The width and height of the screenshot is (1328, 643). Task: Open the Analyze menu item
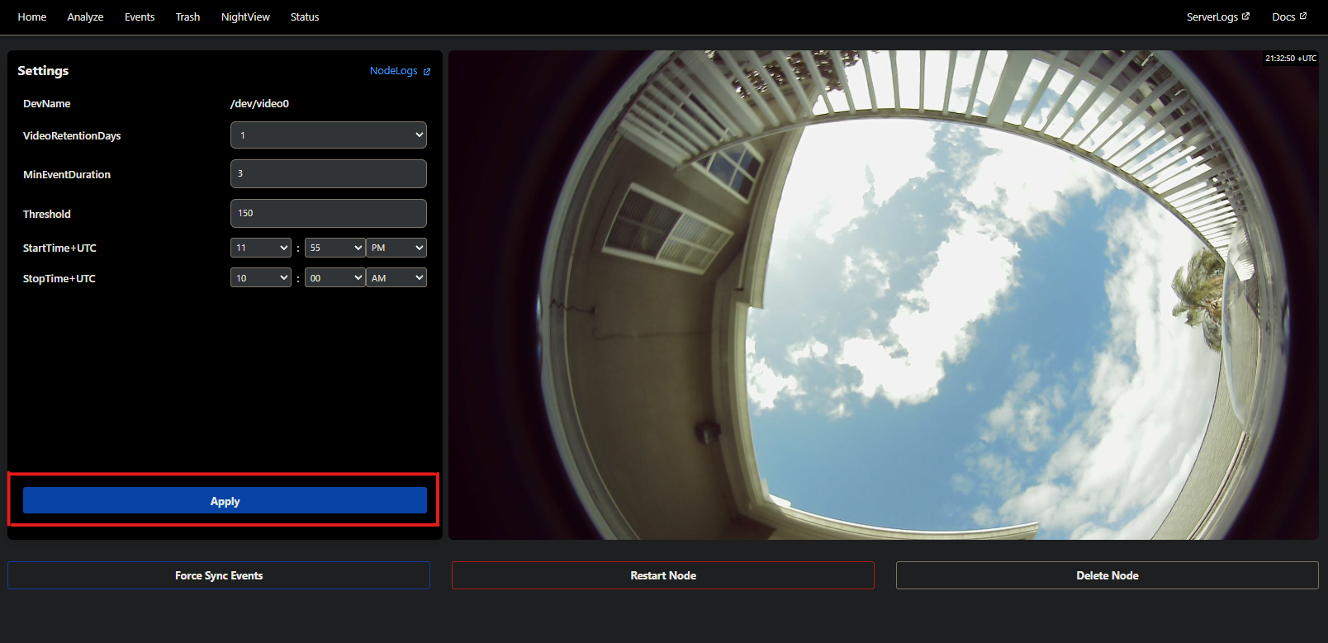coord(85,17)
